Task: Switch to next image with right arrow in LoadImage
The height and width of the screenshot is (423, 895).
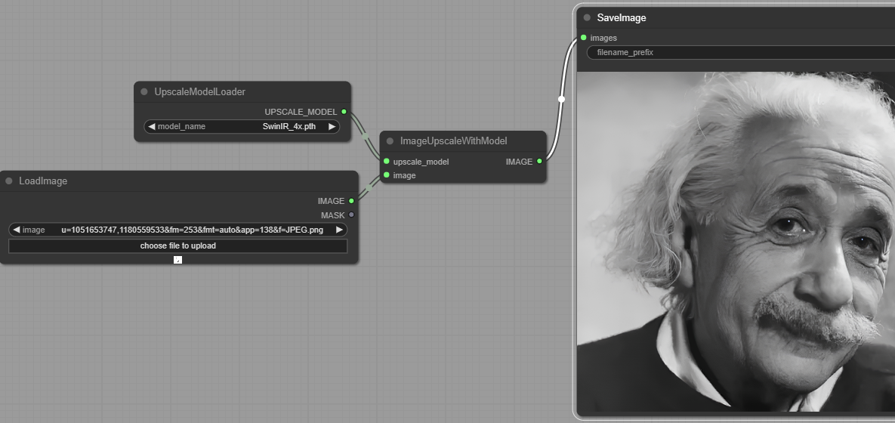Action: pyautogui.click(x=339, y=230)
